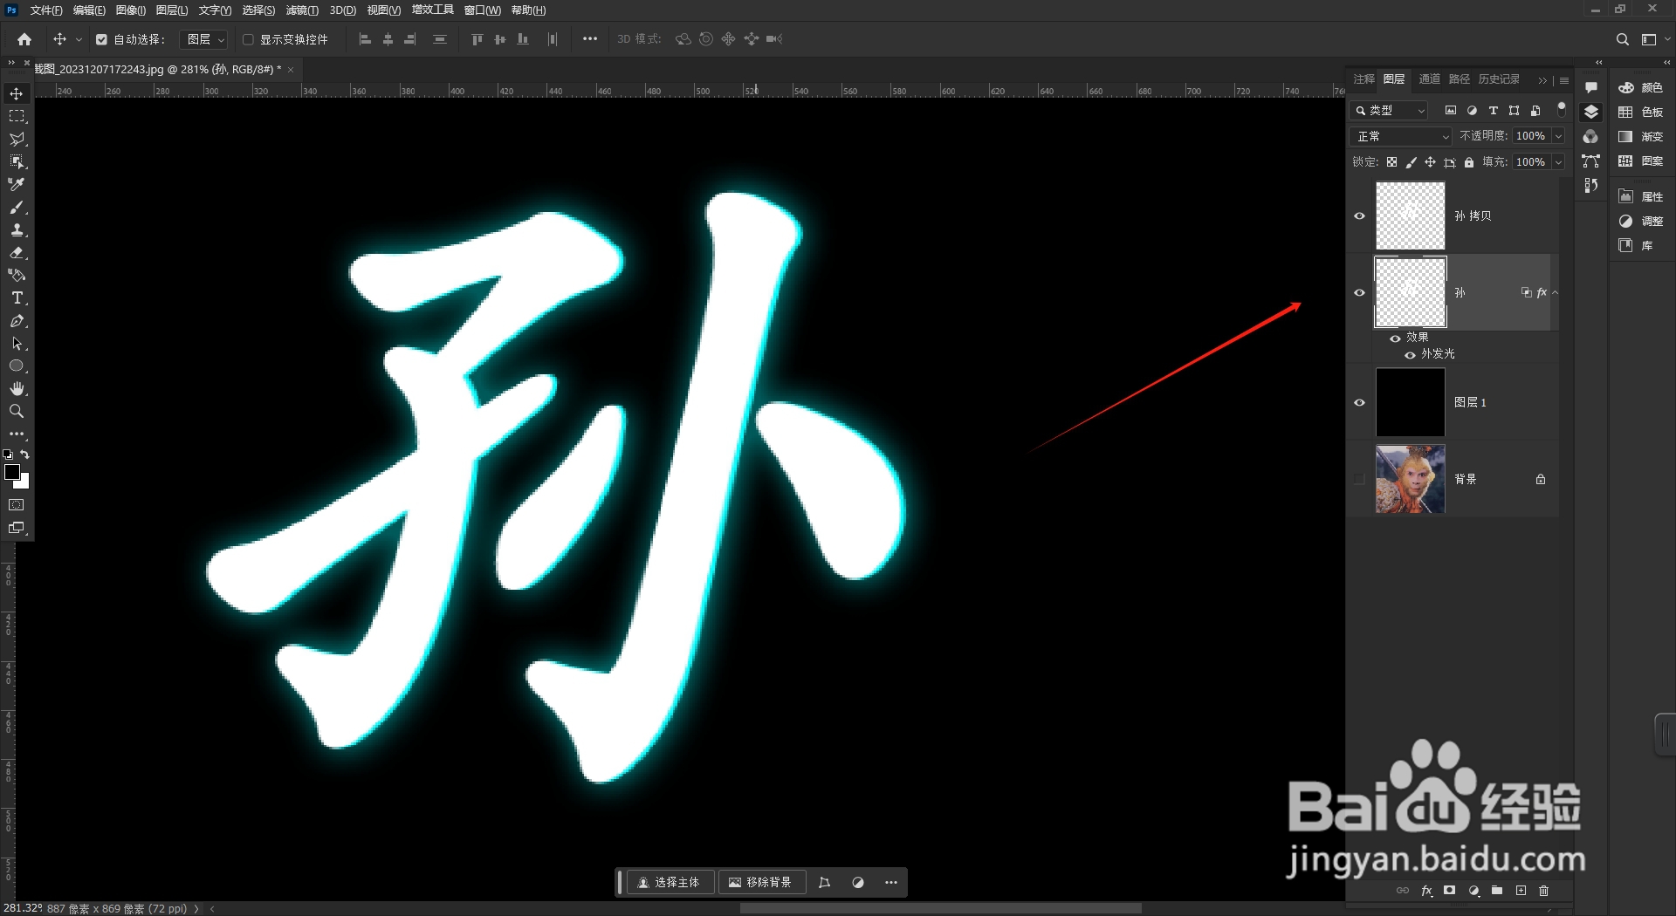Viewport: 1676px width, 916px height.
Task: Select the Zoom tool
Action: [17, 411]
